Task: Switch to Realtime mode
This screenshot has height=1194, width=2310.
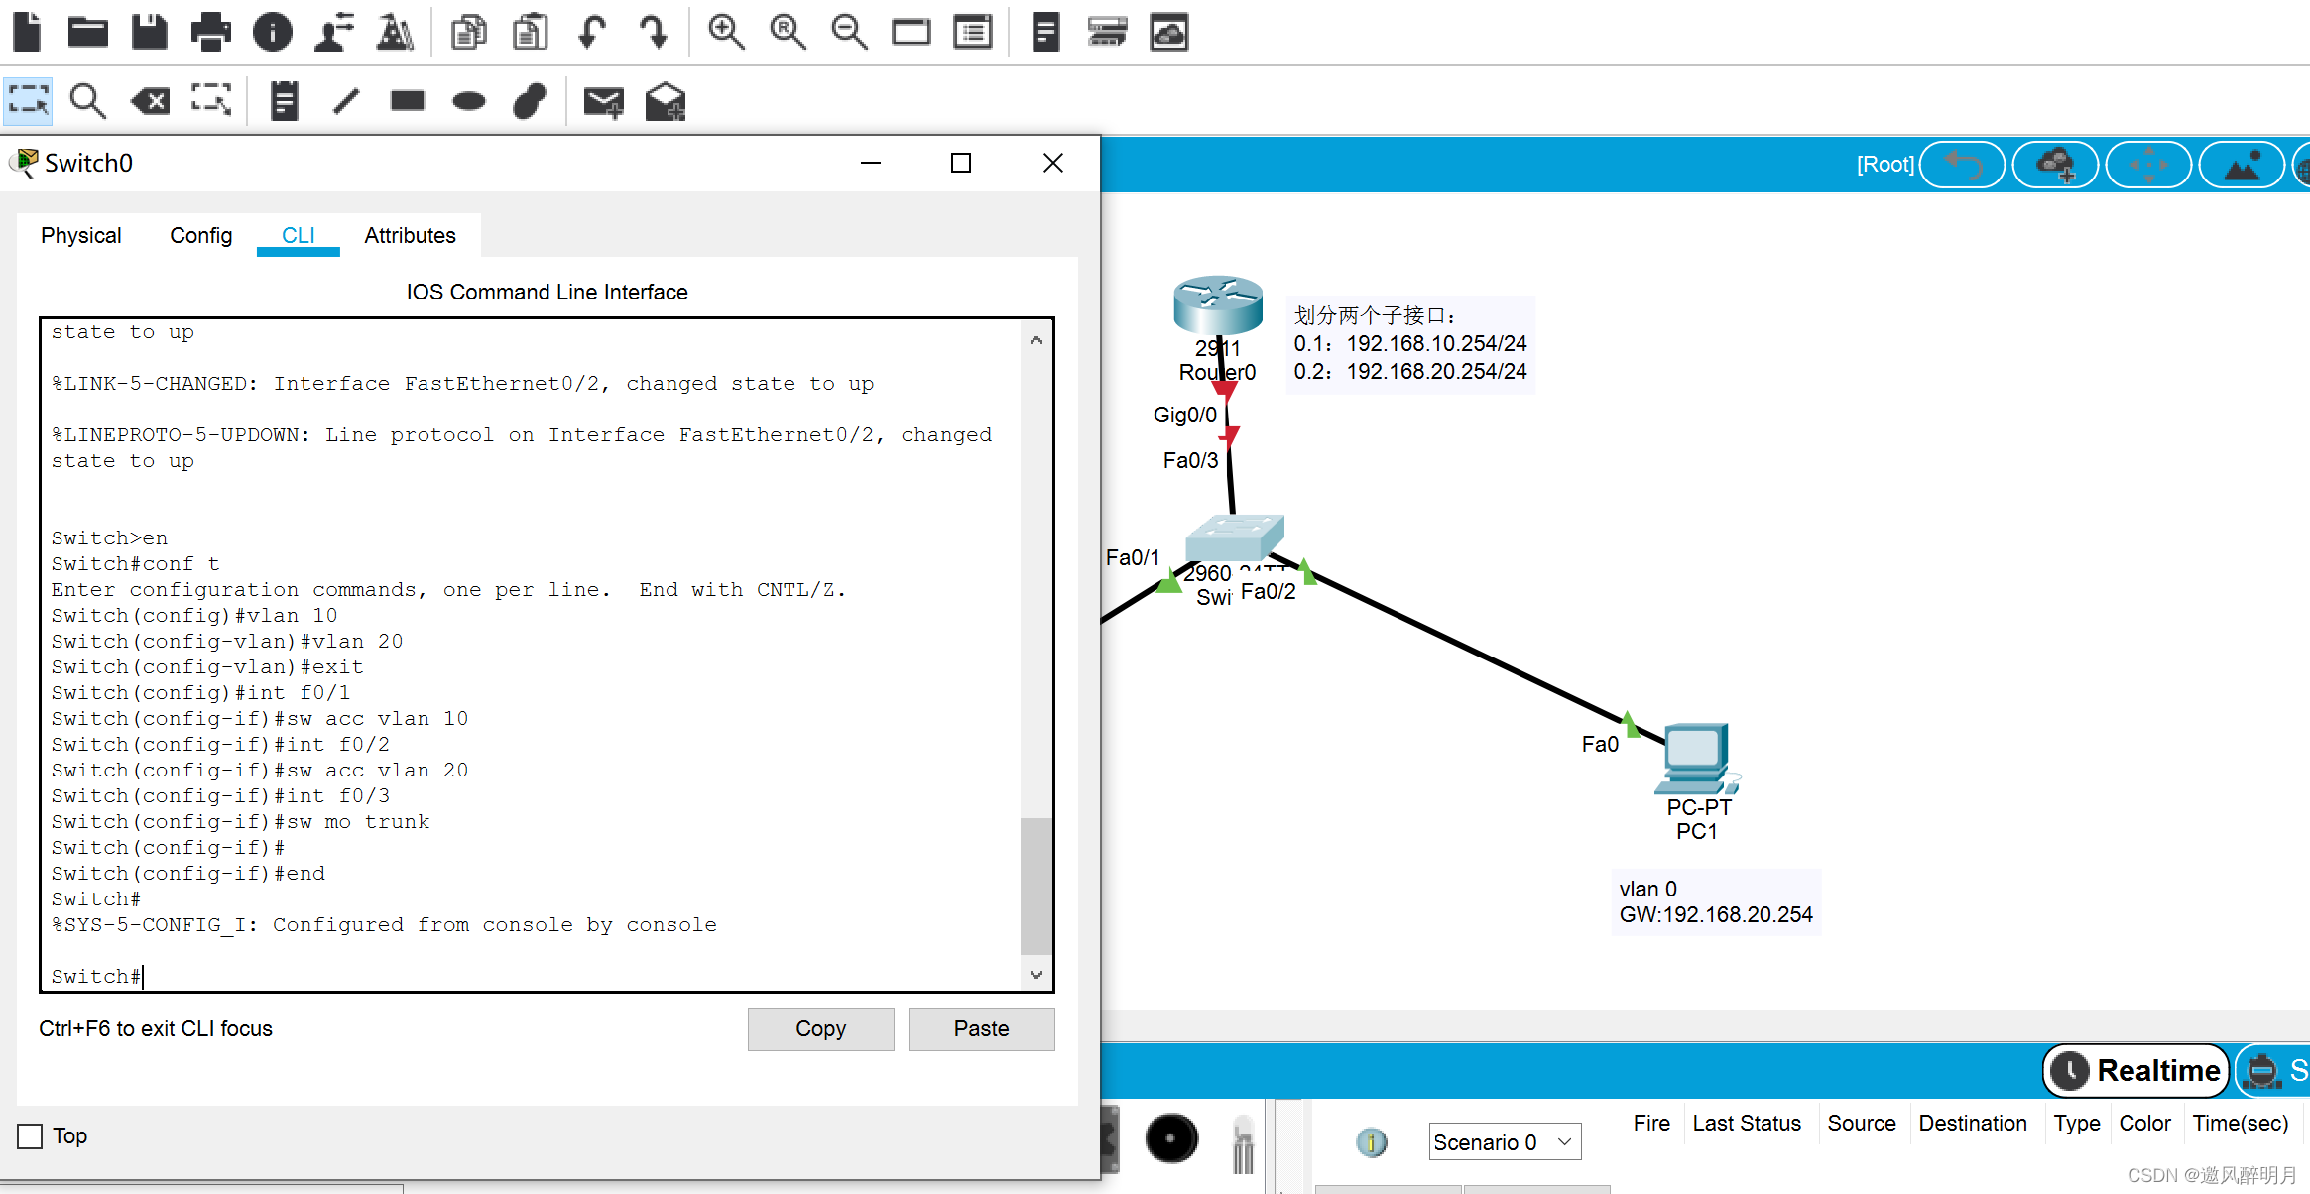Action: pyautogui.click(x=2136, y=1070)
